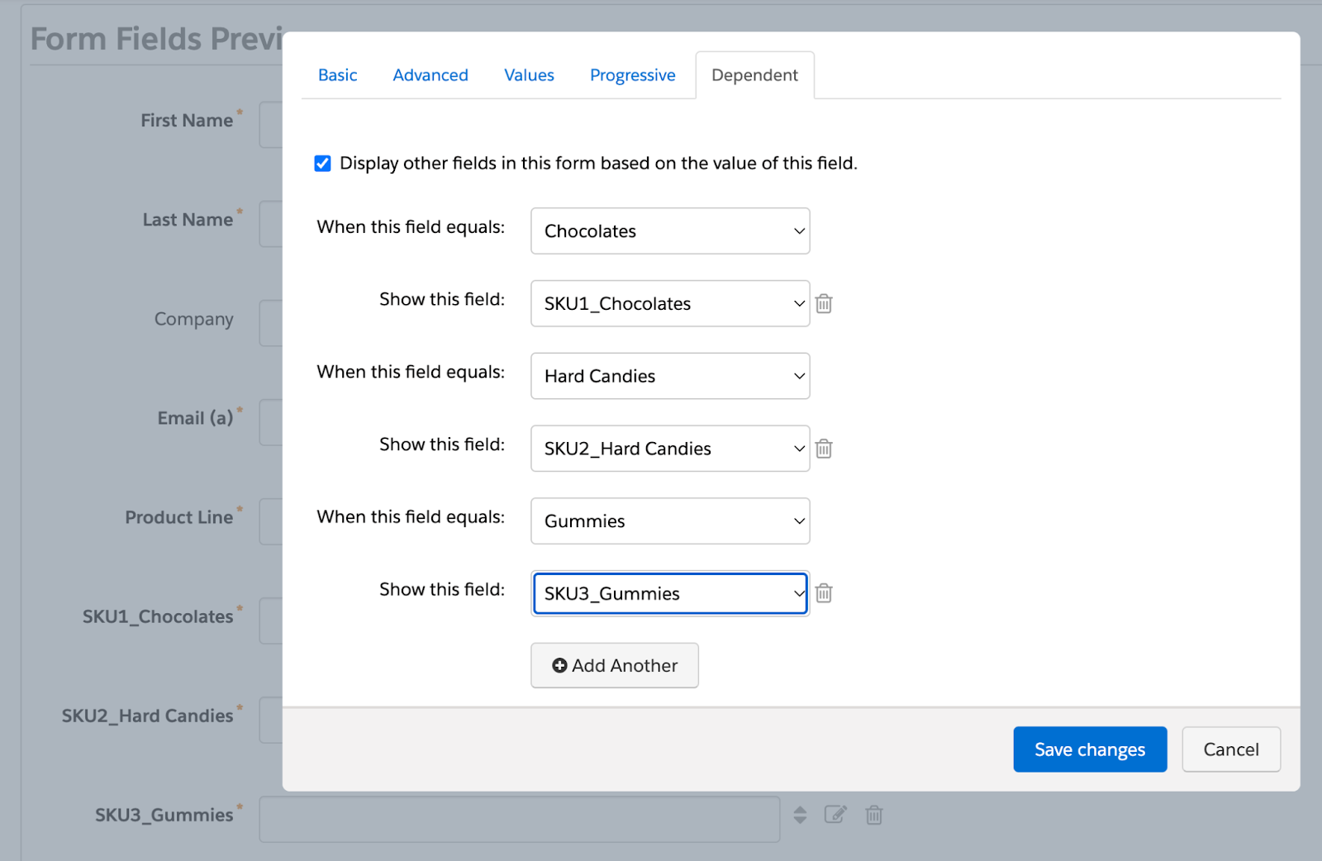Screen dimensions: 1322x861
Task: Click inside the SKU3_Gummies text input
Action: click(x=519, y=819)
